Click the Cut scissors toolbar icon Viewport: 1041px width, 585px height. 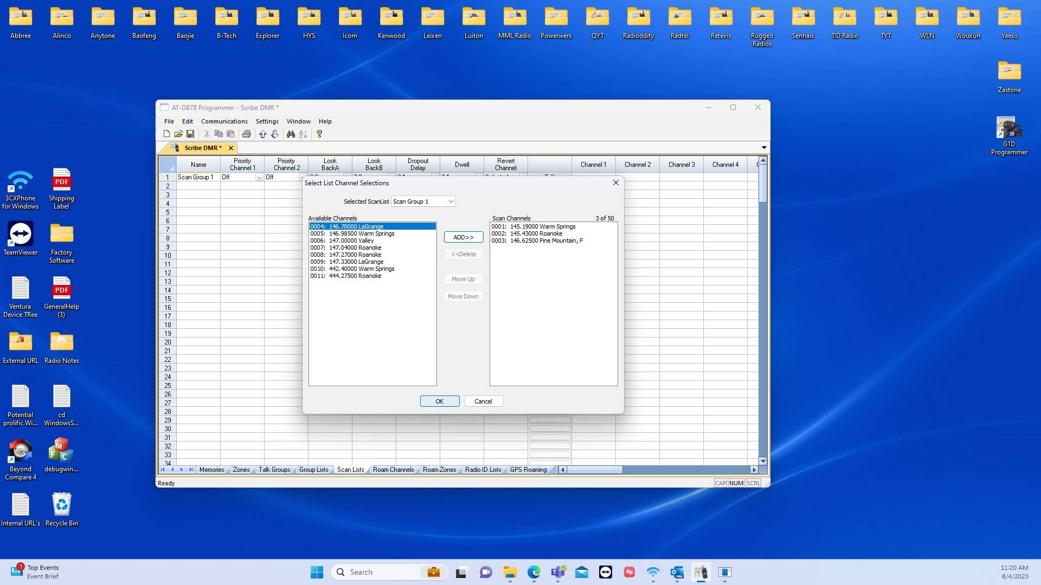pos(207,134)
